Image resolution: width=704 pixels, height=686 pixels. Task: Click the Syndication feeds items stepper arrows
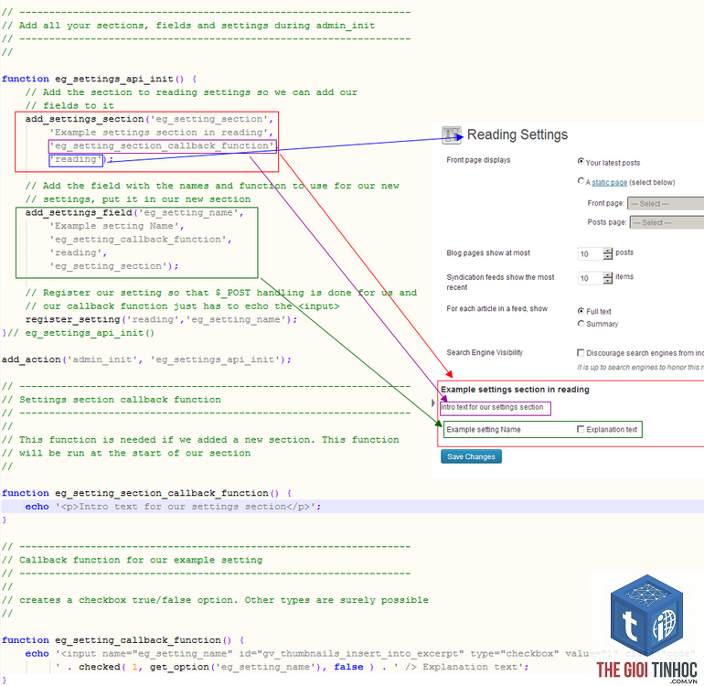click(607, 278)
